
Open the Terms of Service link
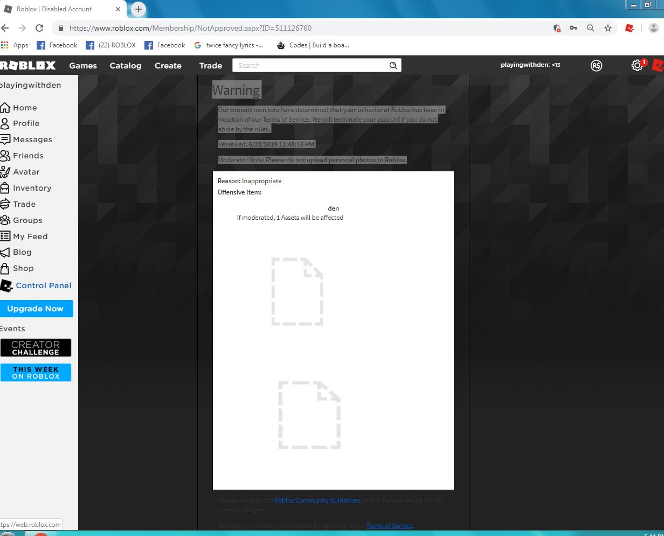click(x=389, y=526)
